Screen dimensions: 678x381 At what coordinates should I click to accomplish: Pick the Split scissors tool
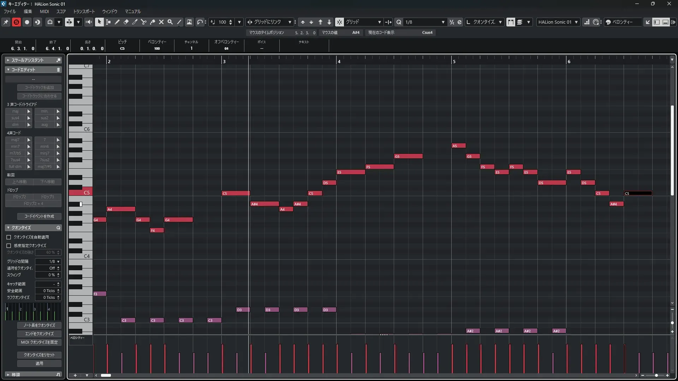pos(144,22)
